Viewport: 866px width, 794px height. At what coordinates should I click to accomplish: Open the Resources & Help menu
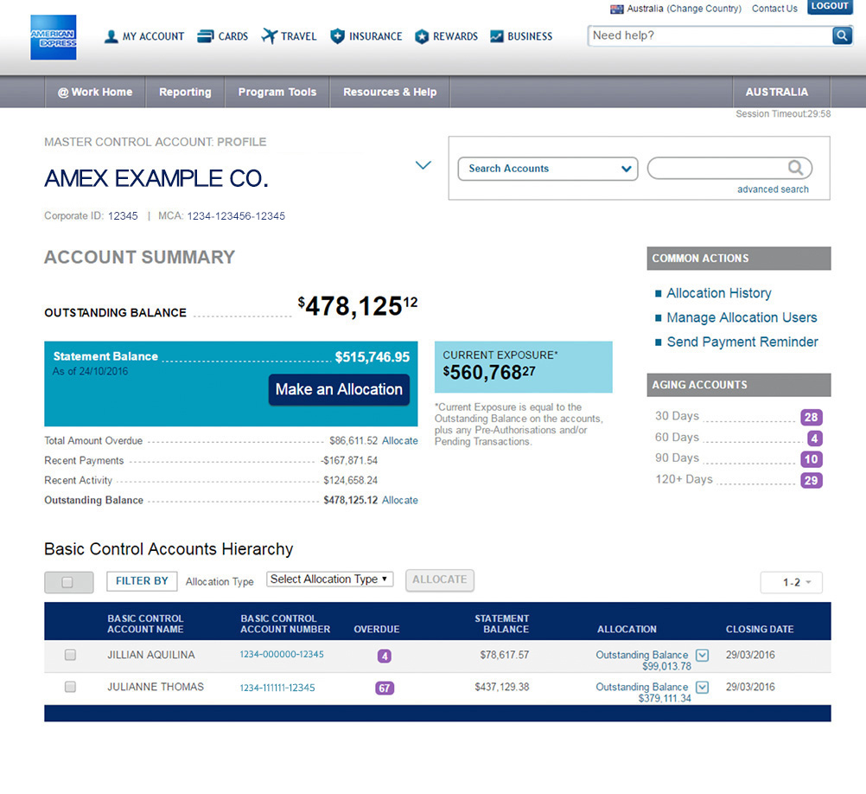point(389,92)
